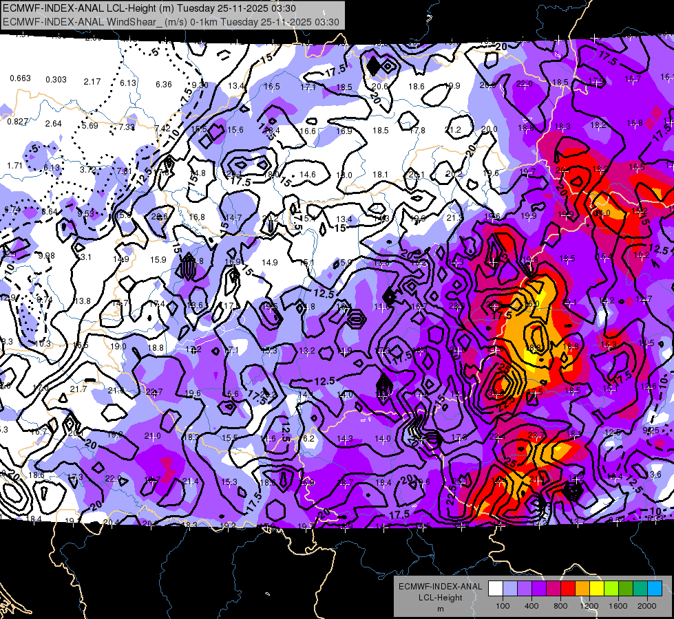674x619 pixels.
Task: Click the legend label "1600"
Action: pyautogui.click(x=618, y=606)
